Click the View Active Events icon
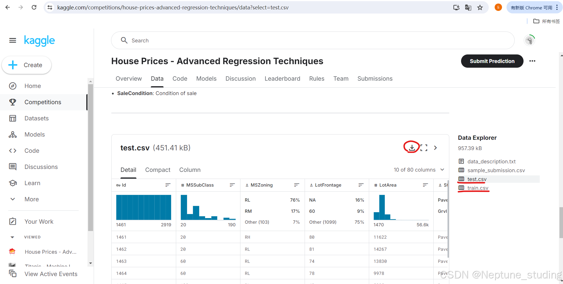 (x=13, y=273)
